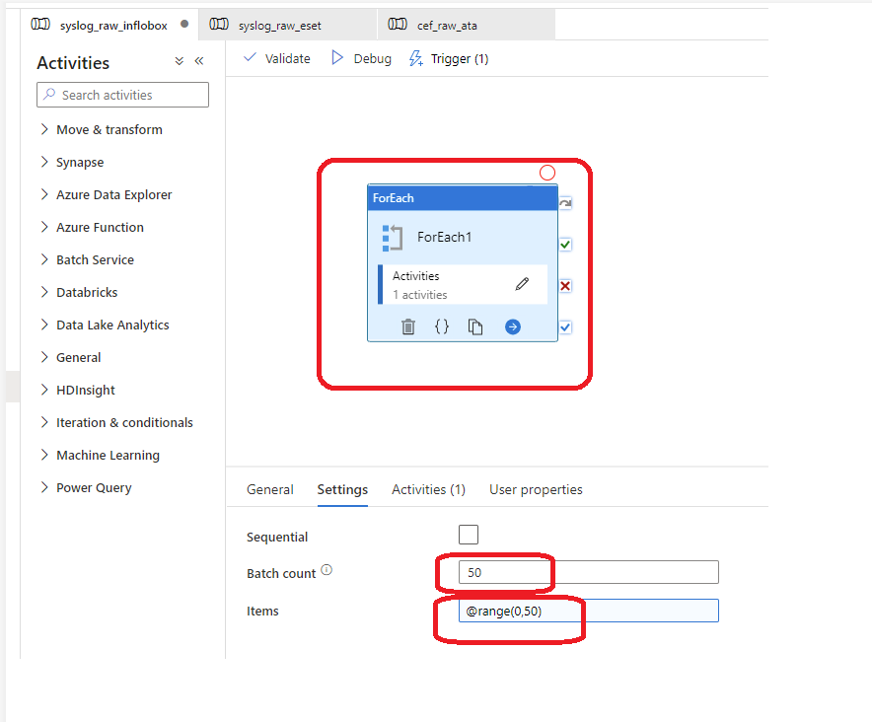Click the pipeline icon on syslog_raw_inflobox tab
872x722 pixels.
(x=40, y=24)
